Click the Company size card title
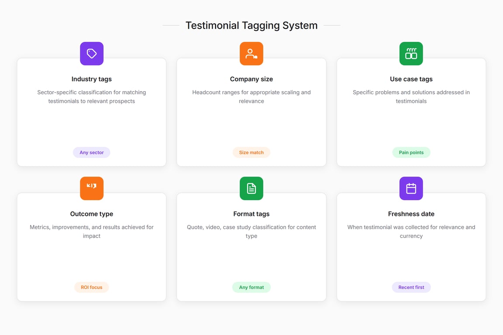Image resolution: width=503 pixels, height=335 pixels. pos(251,79)
